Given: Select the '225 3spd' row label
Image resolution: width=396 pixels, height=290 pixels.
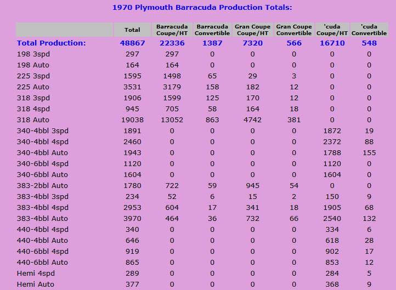Looking at the screenshot, I should 33,76.
